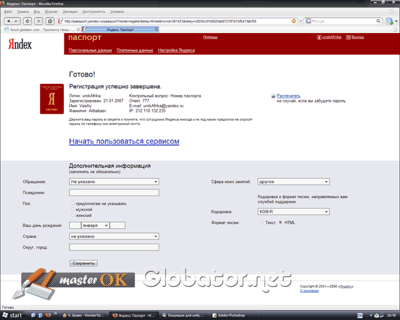This screenshot has height=320, width=400.
Task: Click the 'О компании' footer link
Action: click(x=309, y=291)
